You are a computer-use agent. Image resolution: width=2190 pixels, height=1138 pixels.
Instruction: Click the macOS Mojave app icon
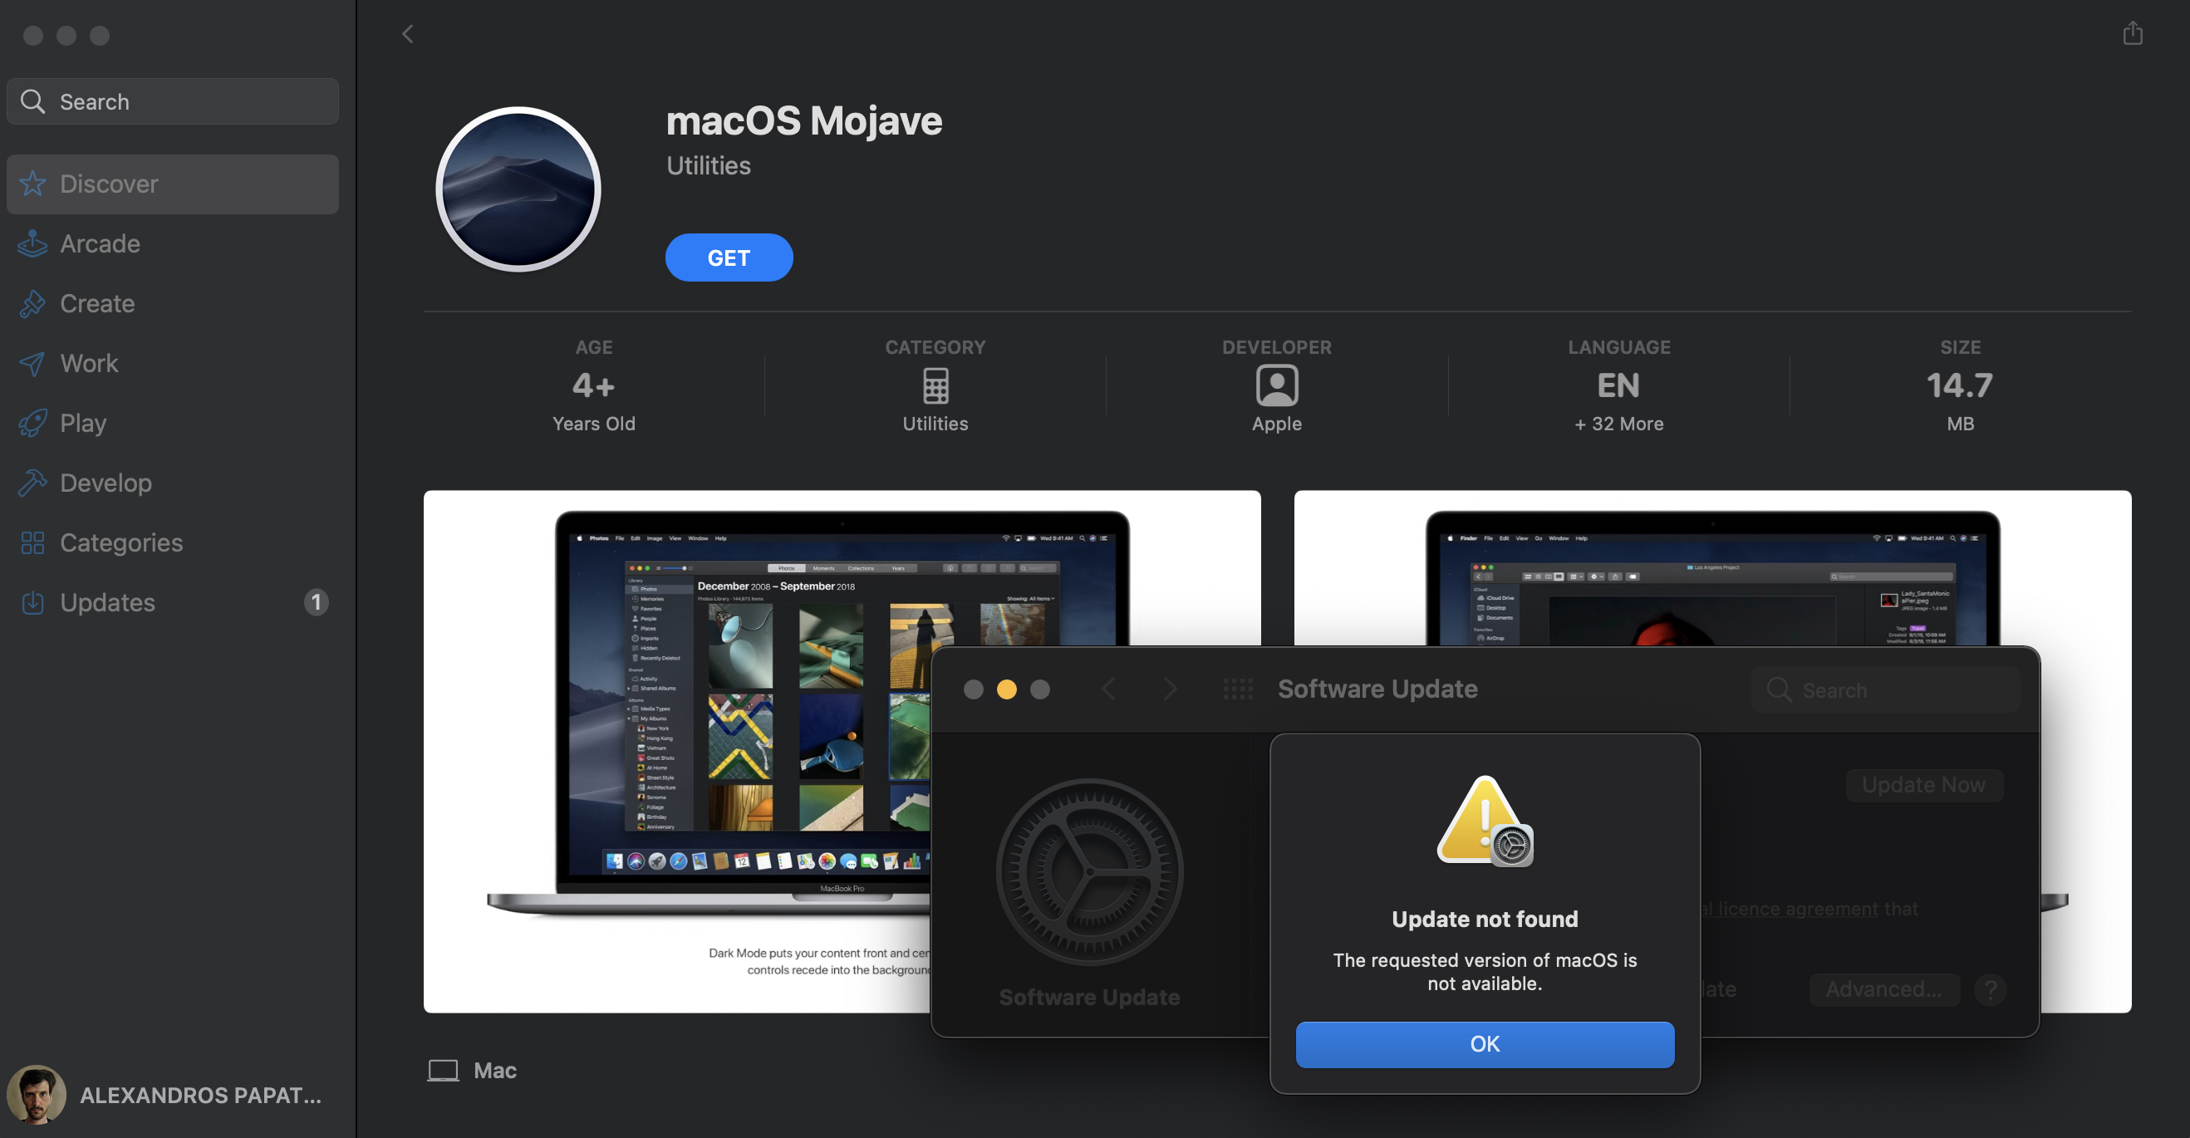point(518,189)
